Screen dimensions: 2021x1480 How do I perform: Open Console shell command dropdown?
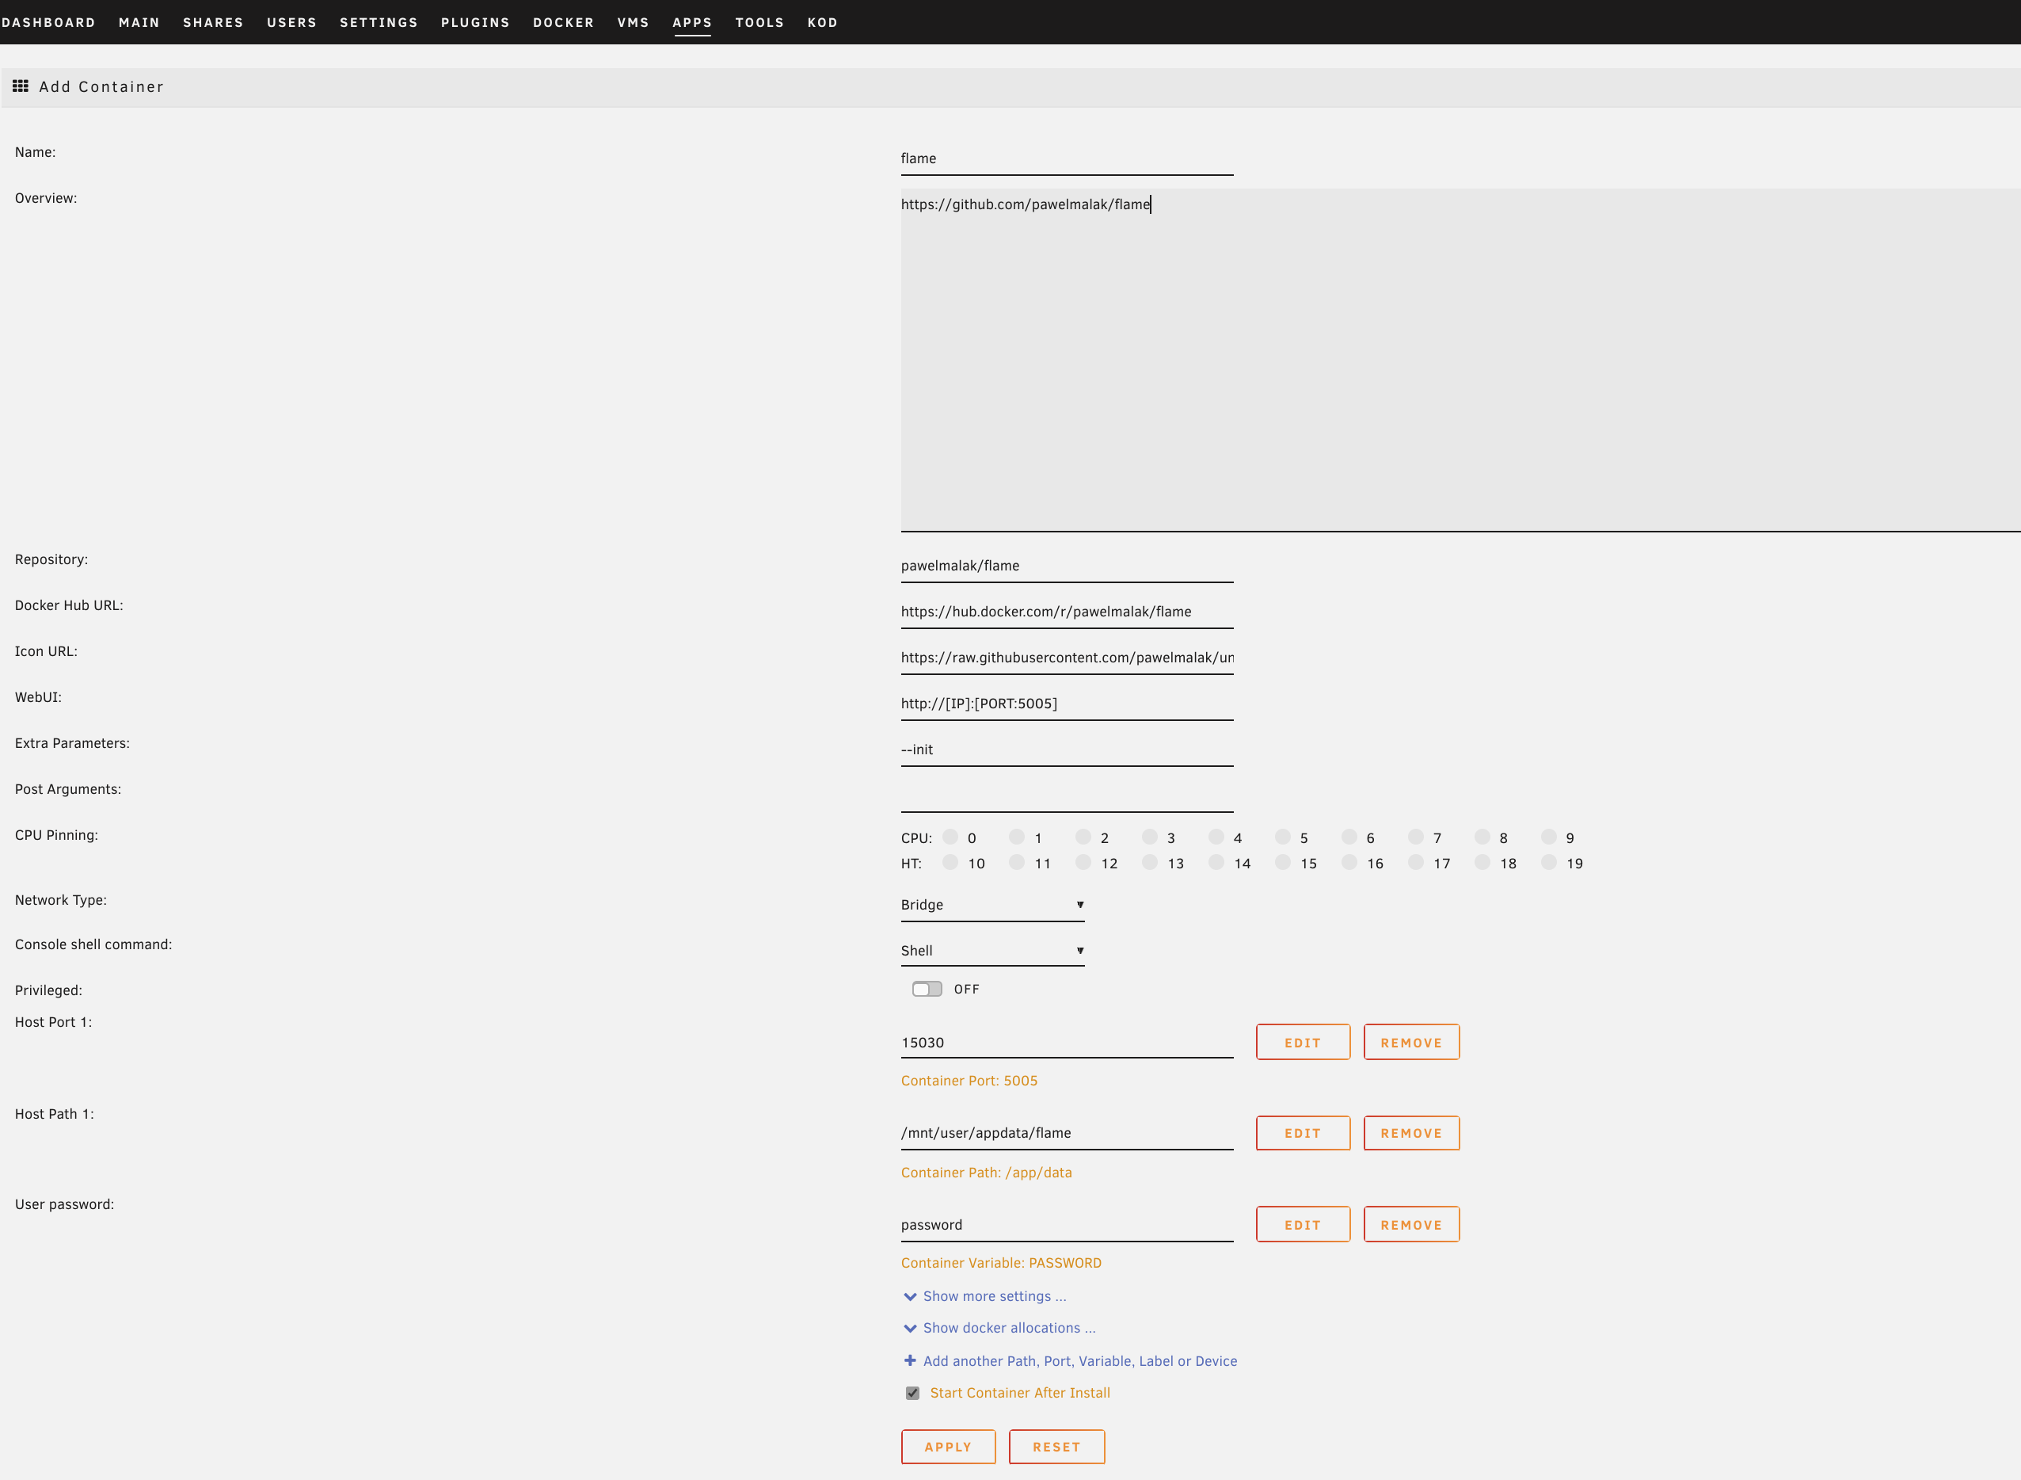click(x=992, y=951)
